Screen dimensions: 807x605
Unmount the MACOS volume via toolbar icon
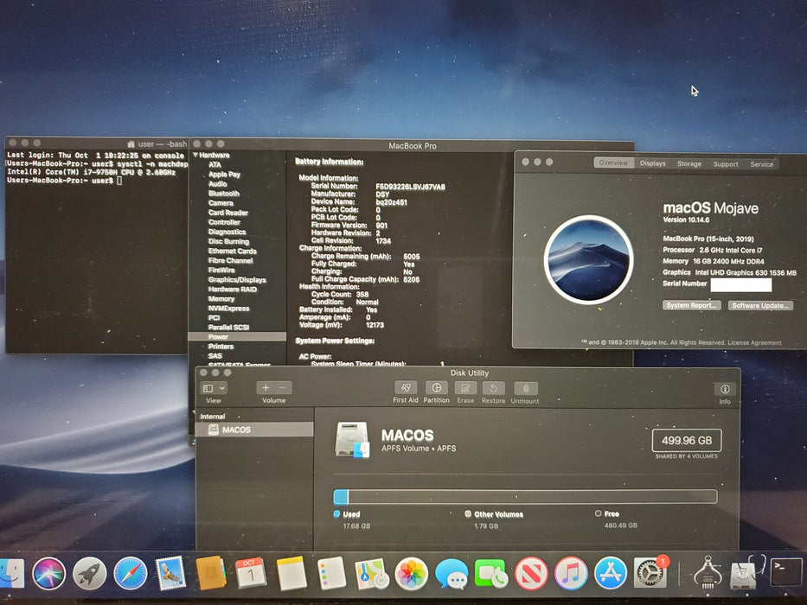[526, 388]
